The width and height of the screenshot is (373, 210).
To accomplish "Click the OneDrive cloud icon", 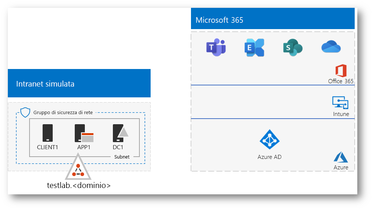I will pyautogui.click(x=331, y=46).
